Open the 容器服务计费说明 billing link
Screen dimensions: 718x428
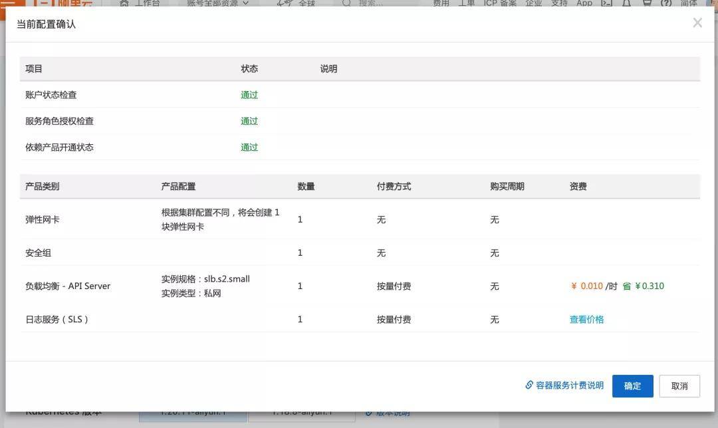pyautogui.click(x=570, y=385)
